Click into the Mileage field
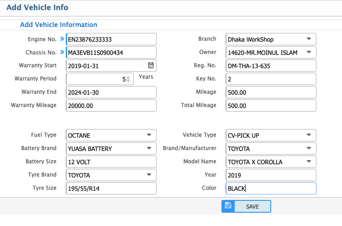This screenshot has height=226, width=342. (x=271, y=92)
